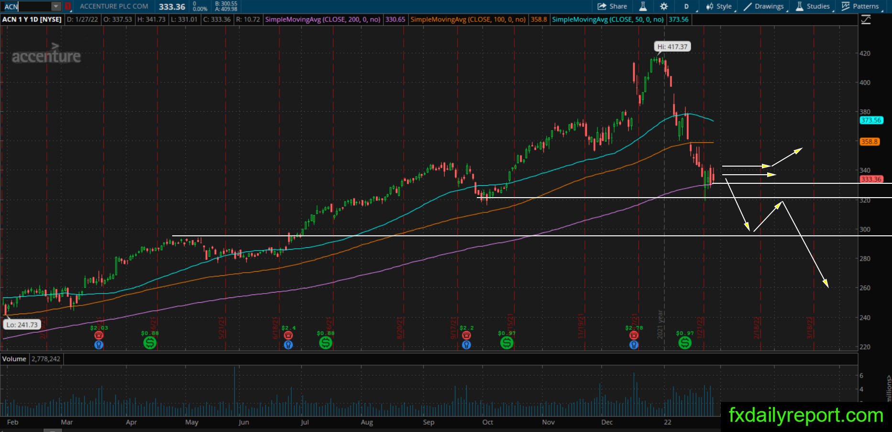Screen dimensions: 892x432
Task: Click the earnings phone icon labeled $2.4
Action: pyautogui.click(x=288, y=336)
